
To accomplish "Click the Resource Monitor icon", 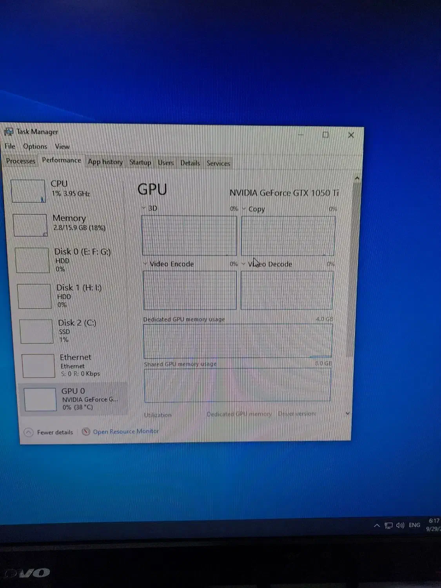I will point(86,432).
